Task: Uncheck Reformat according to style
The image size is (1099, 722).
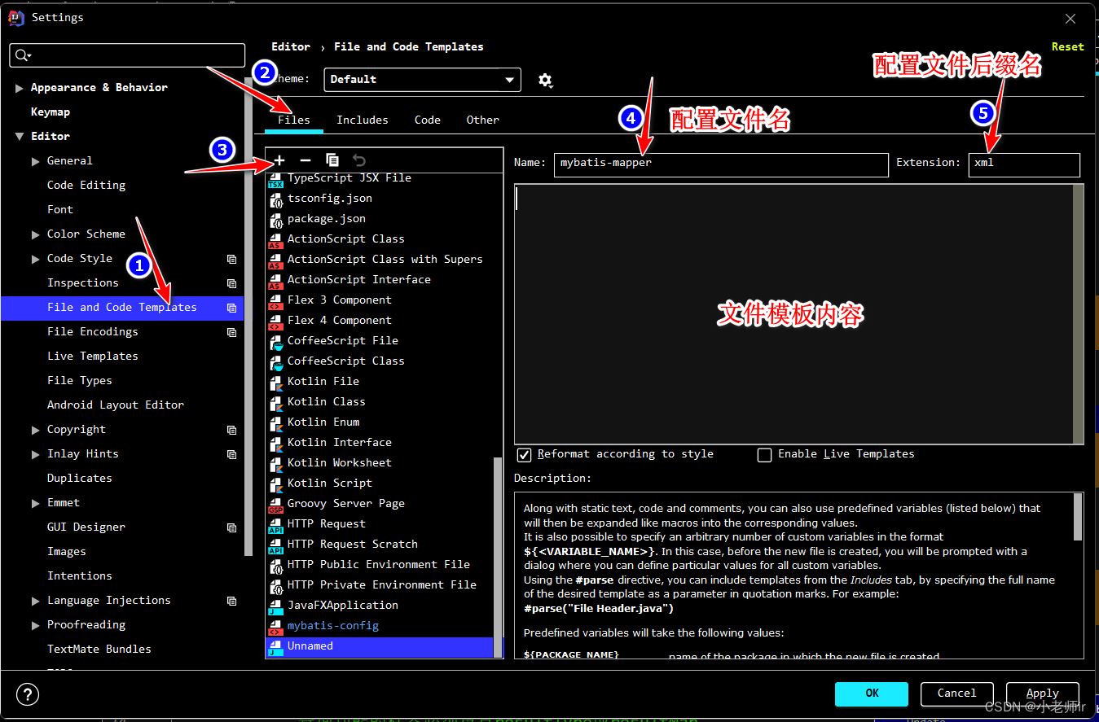Action: (525, 455)
